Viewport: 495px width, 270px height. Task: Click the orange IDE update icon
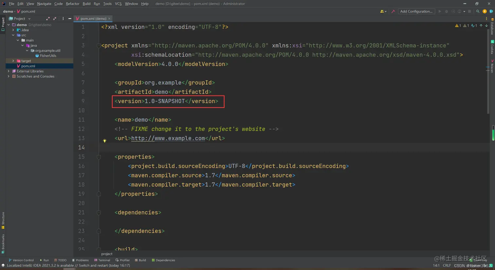485,11
